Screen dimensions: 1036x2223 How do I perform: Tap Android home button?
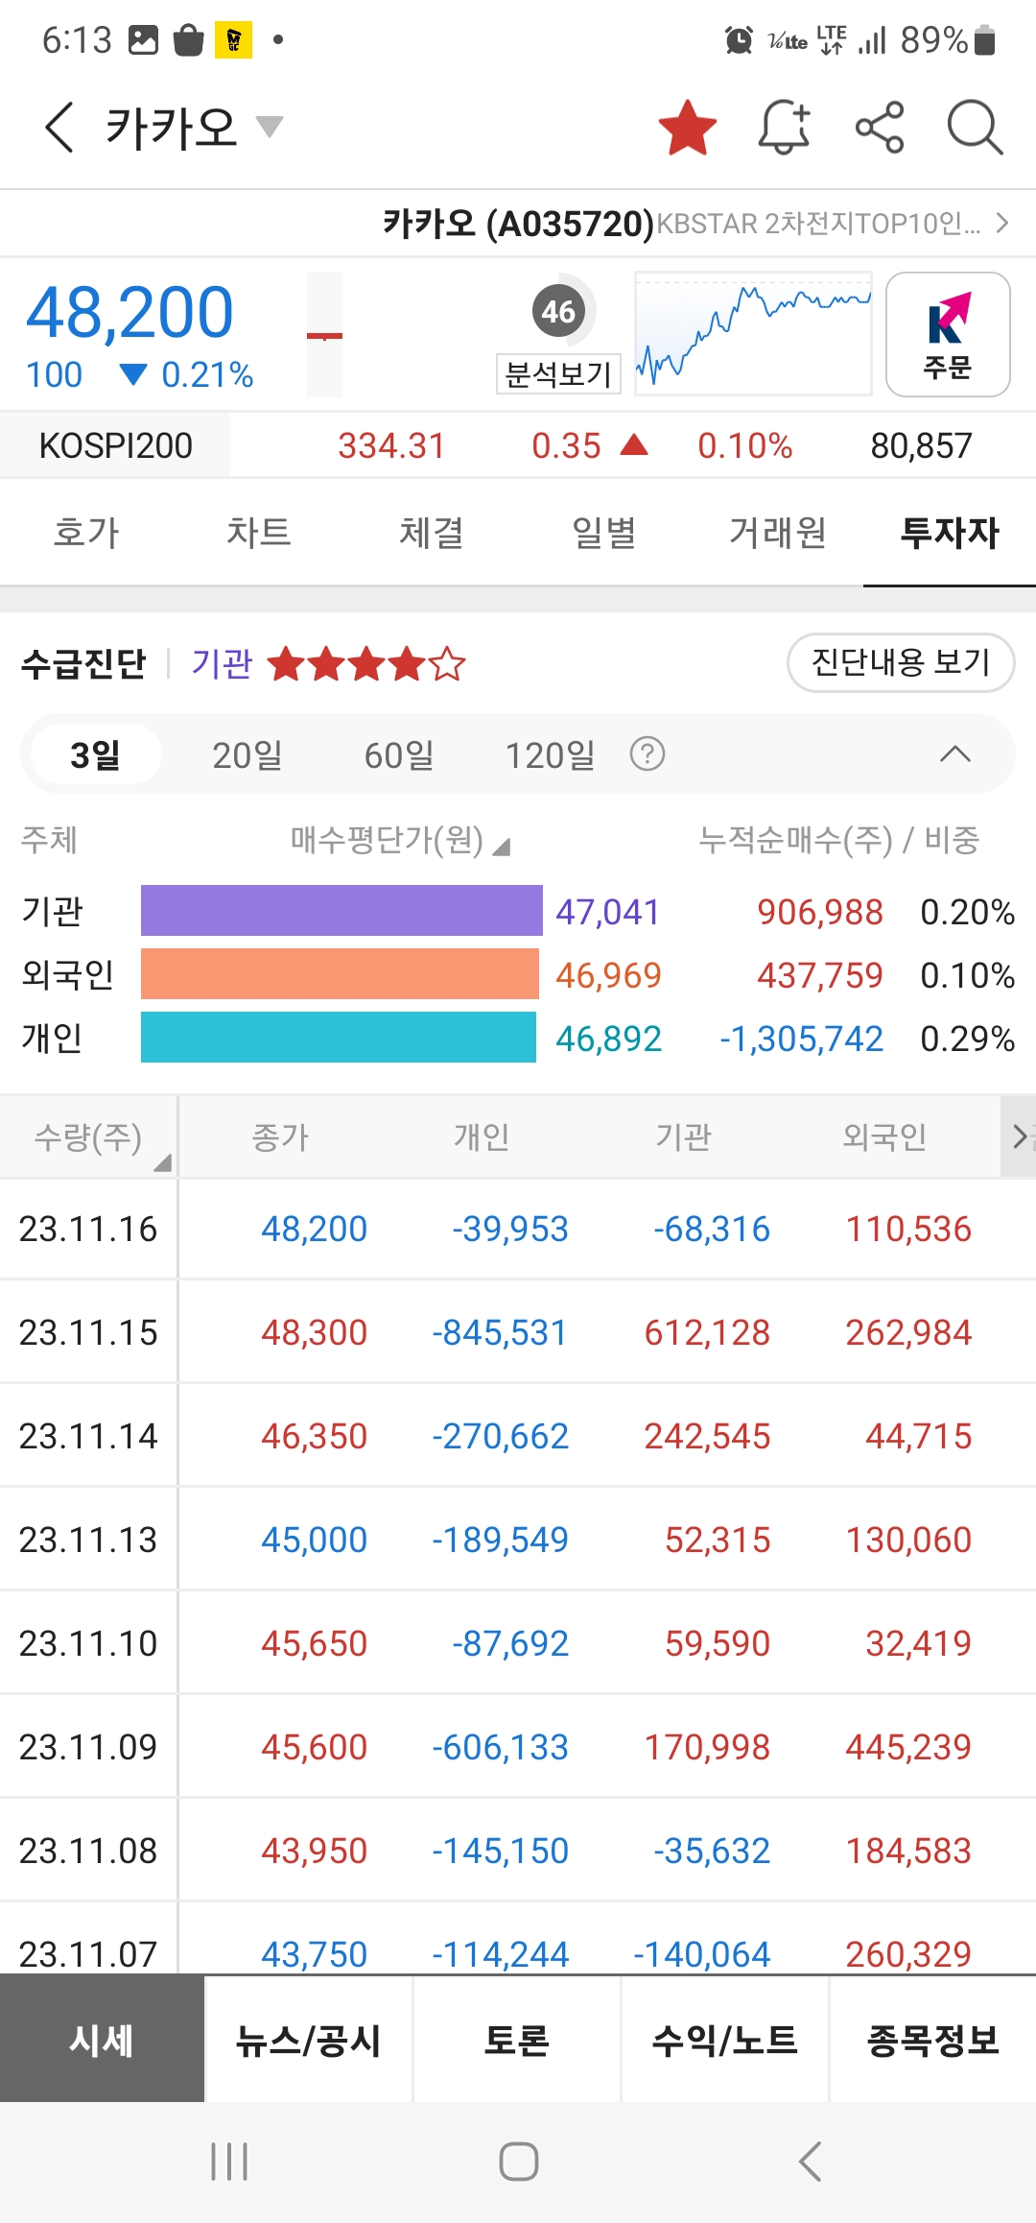(x=518, y=2162)
